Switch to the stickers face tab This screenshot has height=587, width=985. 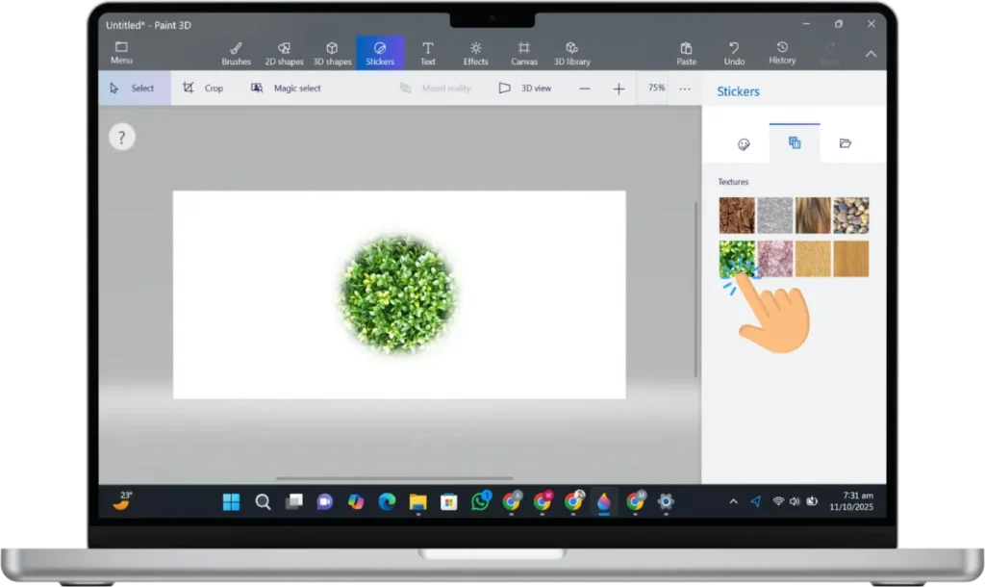pyautogui.click(x=743, y=142)
